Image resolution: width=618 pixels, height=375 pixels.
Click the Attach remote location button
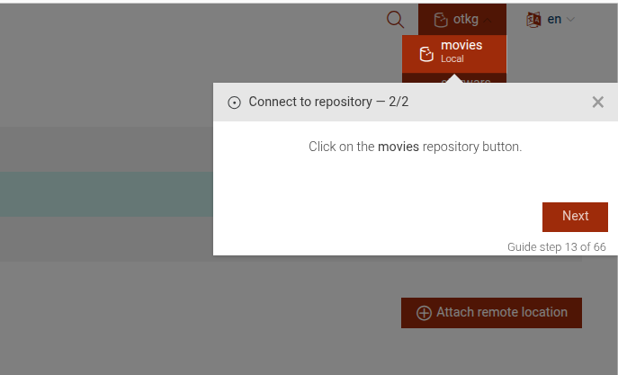pos(491,313)
